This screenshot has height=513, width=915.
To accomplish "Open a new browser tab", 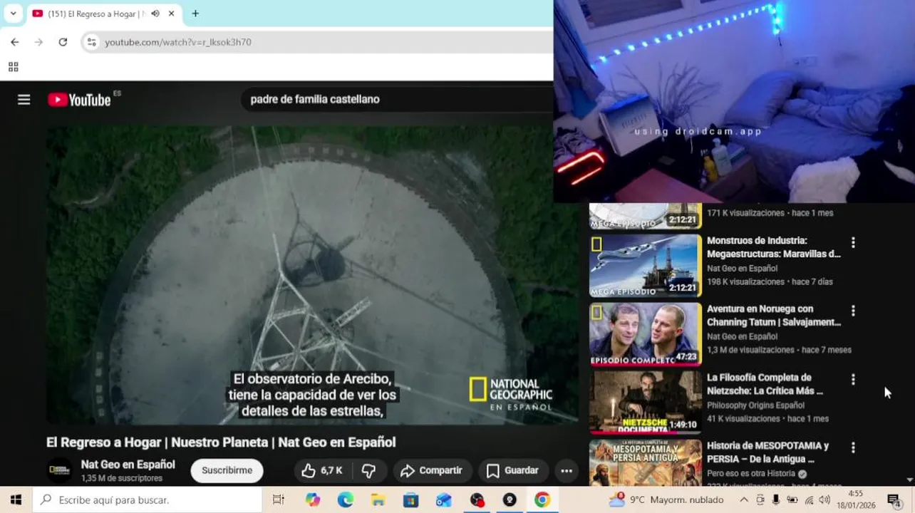I will (195, 14).
